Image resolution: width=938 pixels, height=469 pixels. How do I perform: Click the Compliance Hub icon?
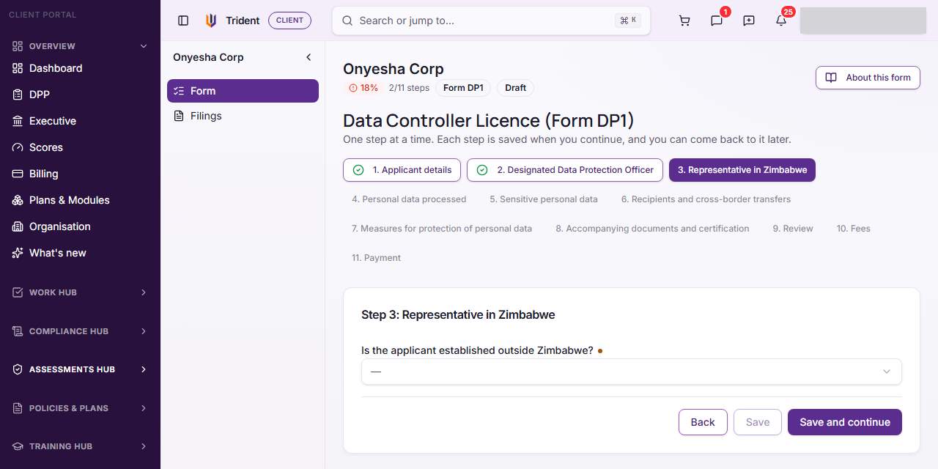click(x=18, y=331)
